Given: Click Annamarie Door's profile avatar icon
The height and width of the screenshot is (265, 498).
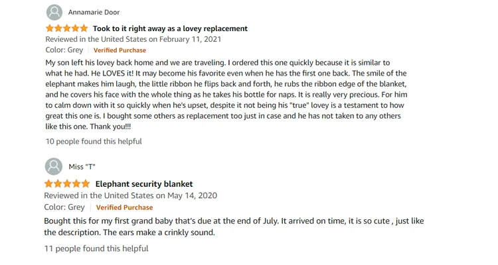Looking at the screenshot, I should (x=54, y=13).
